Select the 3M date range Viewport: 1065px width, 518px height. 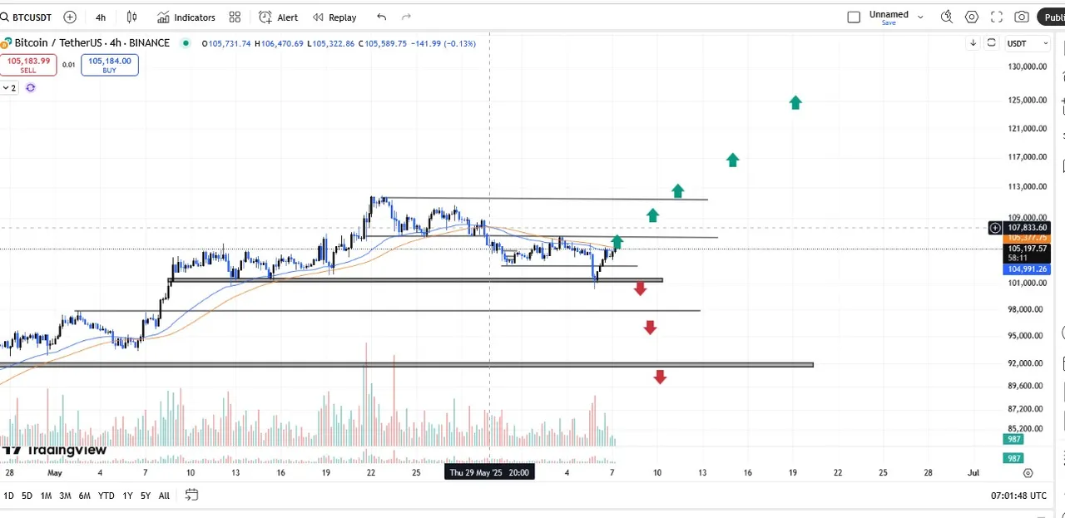coord(65,496)
